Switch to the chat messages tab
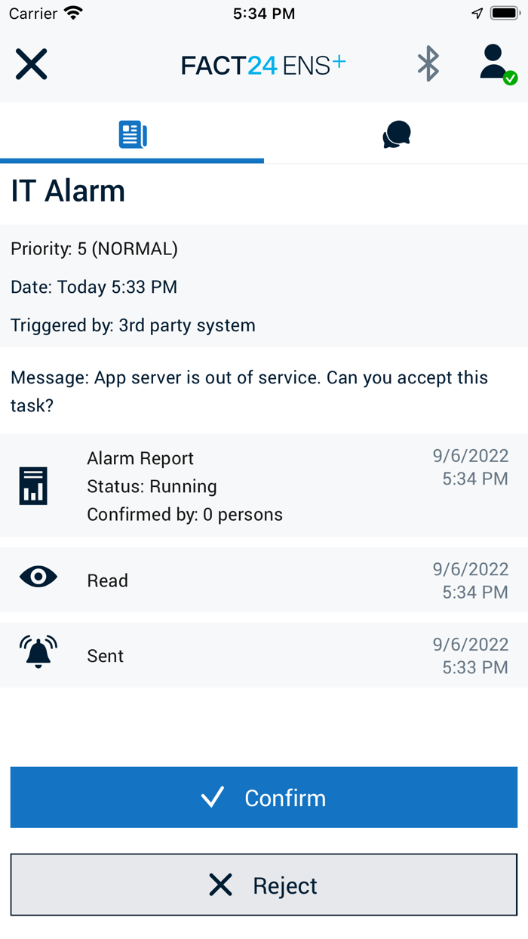528x939 pixels. click(396, 135)
